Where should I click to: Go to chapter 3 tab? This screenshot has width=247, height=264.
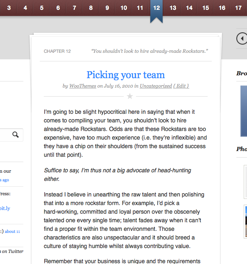pos(9,8)
